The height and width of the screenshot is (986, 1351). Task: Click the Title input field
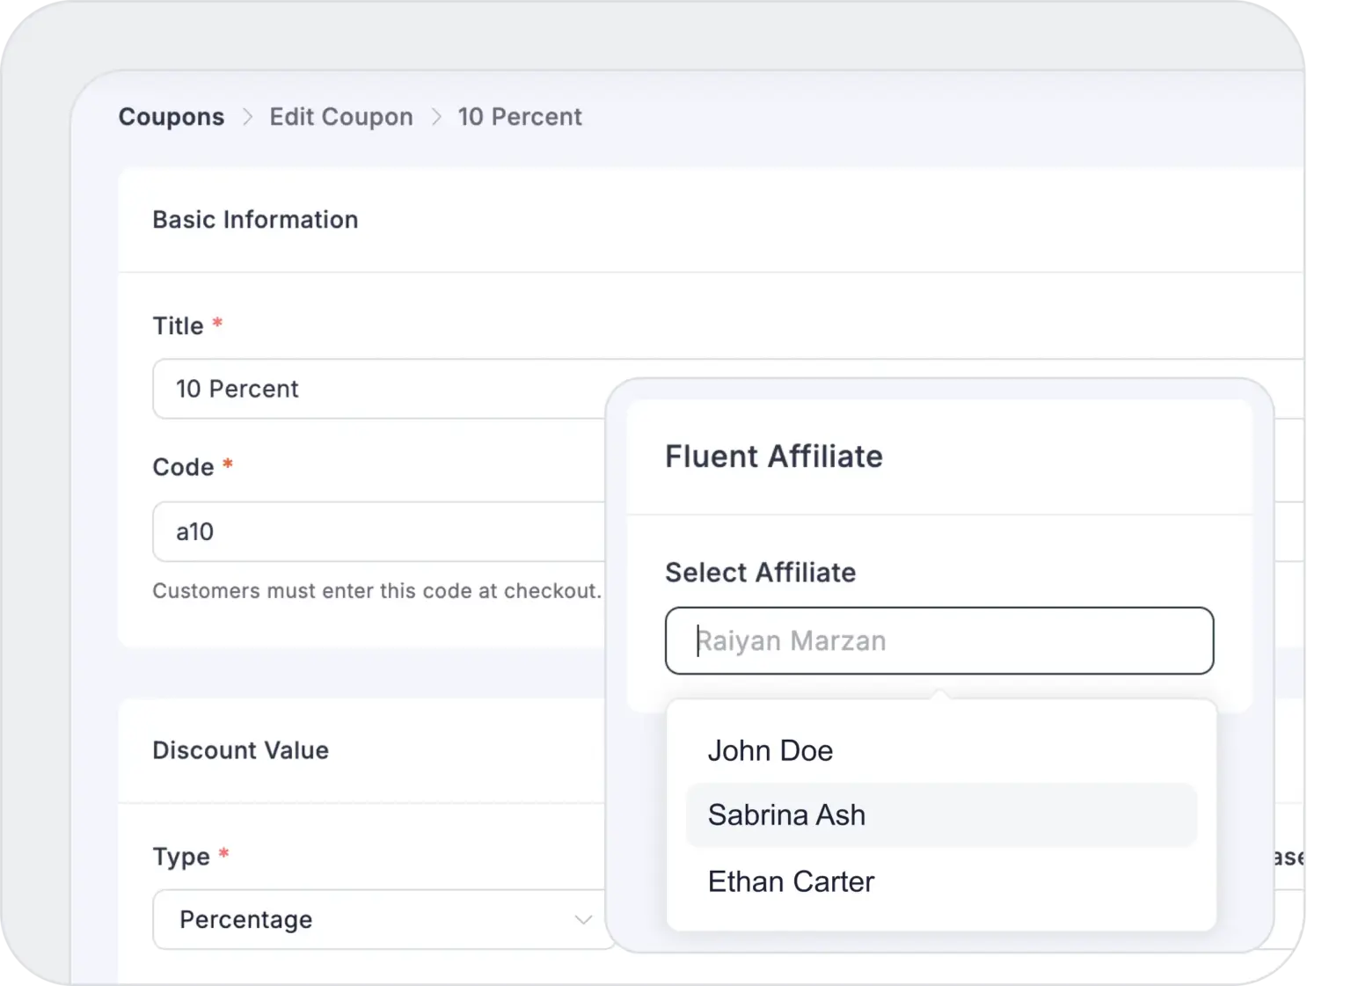380,389
